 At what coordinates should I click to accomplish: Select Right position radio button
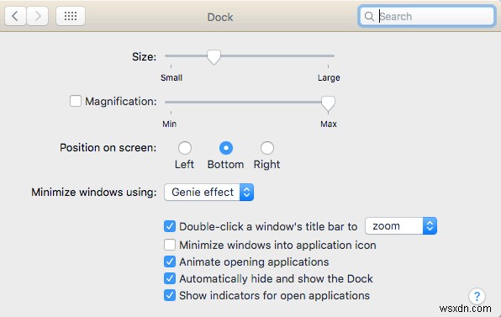tap(267, 148)
